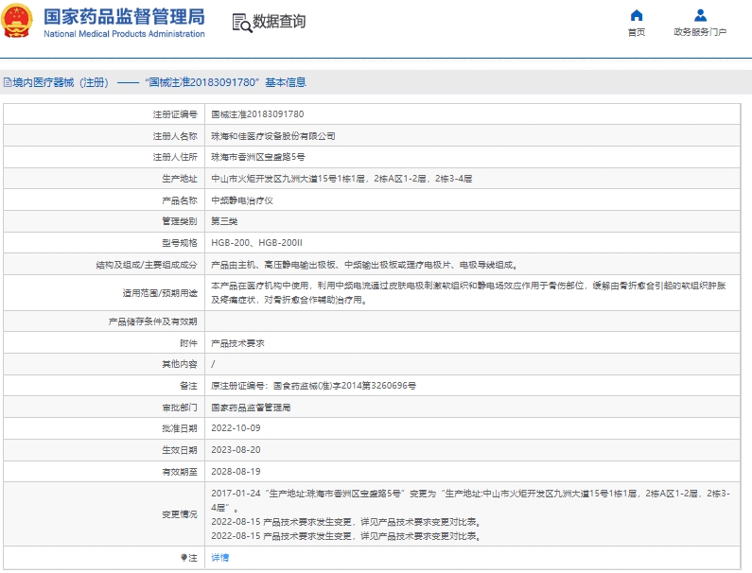The image size is (752, 573).
Task: Open the 详情 details link
Action: [220, 557]
